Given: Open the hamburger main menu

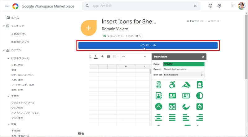Looking at the screenshot, I should pyautogui.click(x=7, y=6).
